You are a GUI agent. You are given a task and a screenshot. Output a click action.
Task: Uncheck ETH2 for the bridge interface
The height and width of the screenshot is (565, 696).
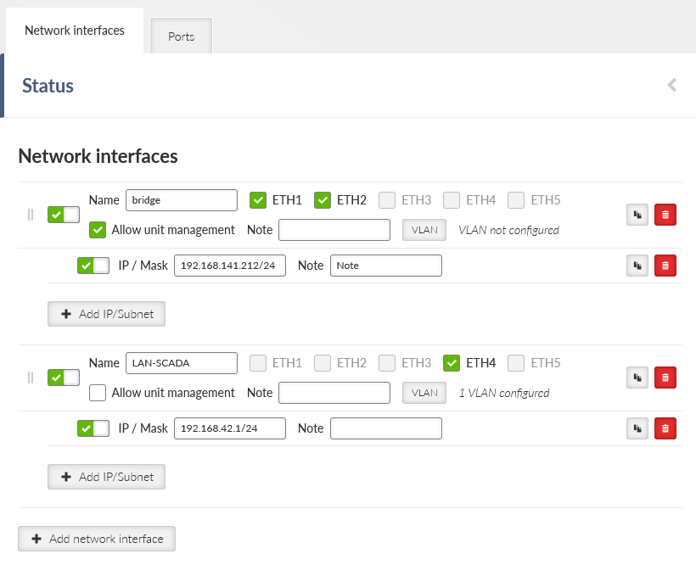[x=323, y=200]
